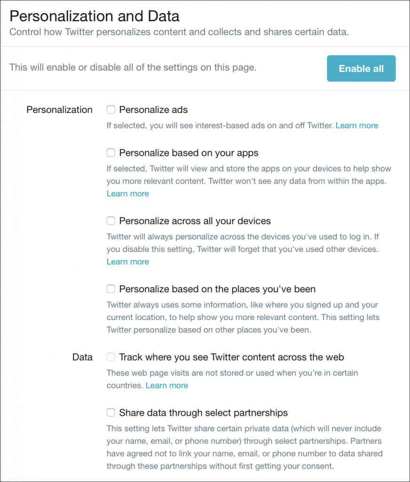
Task: Click the "Personalization" section label
Action: (59, 109)
